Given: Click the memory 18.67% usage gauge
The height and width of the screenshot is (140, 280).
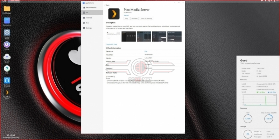Looking at the screenshot, I should point(268,119).
